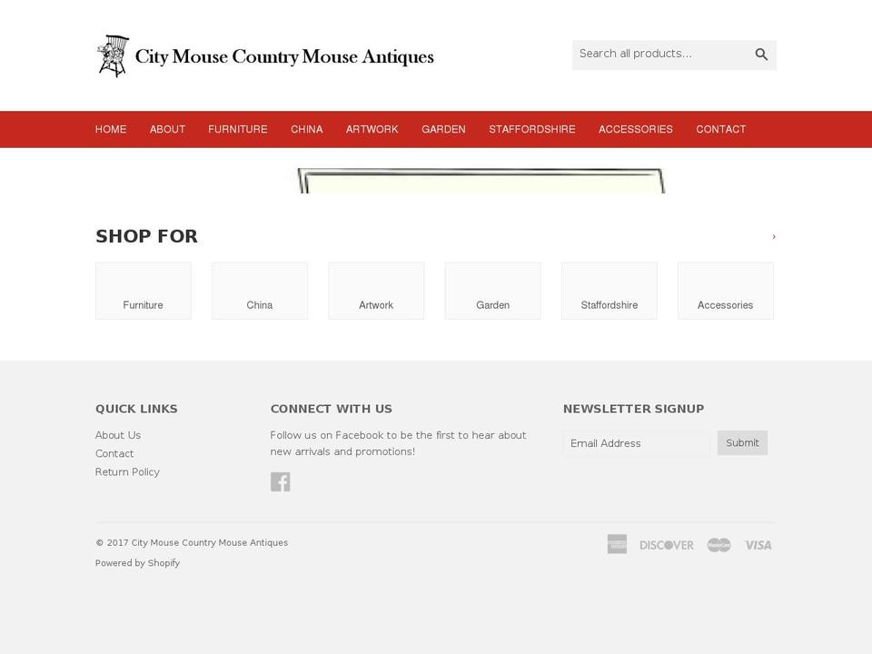Screen dimensions: 872x654
Task: Click the American Express payment icon
Action: click(617, 544)
